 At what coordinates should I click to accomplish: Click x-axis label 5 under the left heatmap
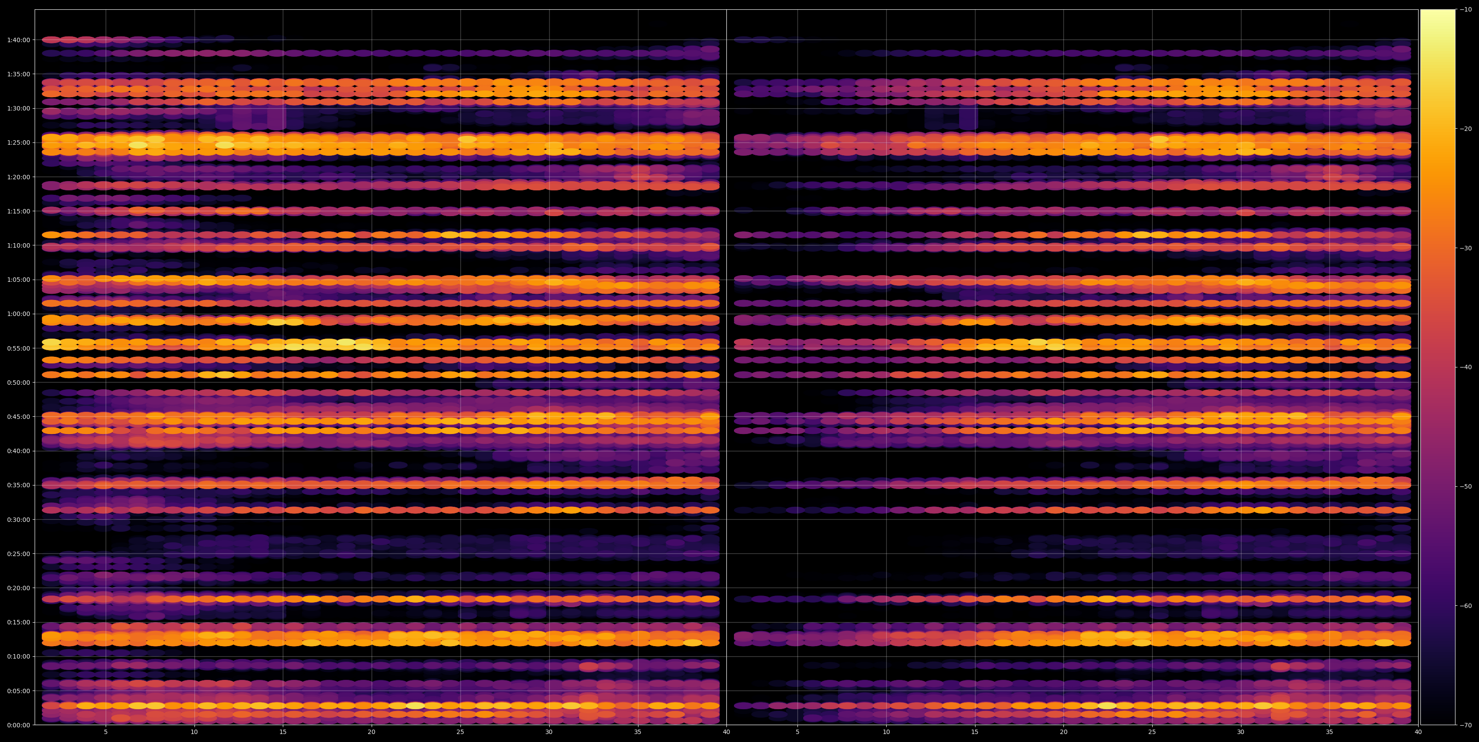tap(106, 732)
